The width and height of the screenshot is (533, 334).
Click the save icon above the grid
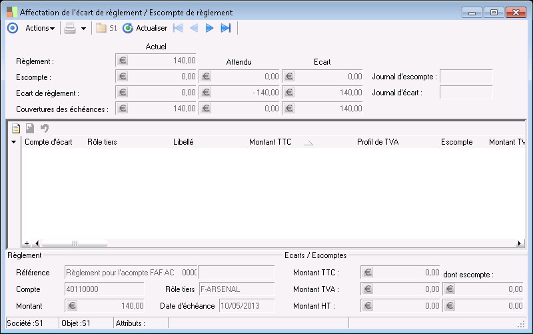30,128
